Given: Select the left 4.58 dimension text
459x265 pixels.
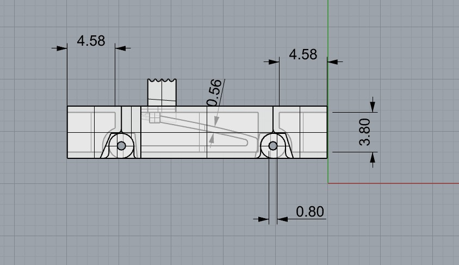Looking at the screenshot, I should [x=91, y=41].
